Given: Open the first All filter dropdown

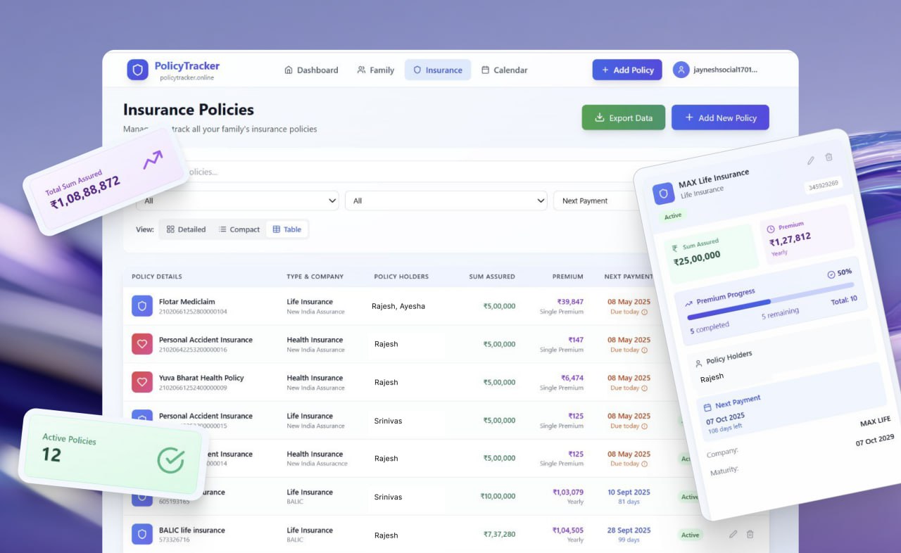Looking at the screenshot, I should tap(237, 201).
